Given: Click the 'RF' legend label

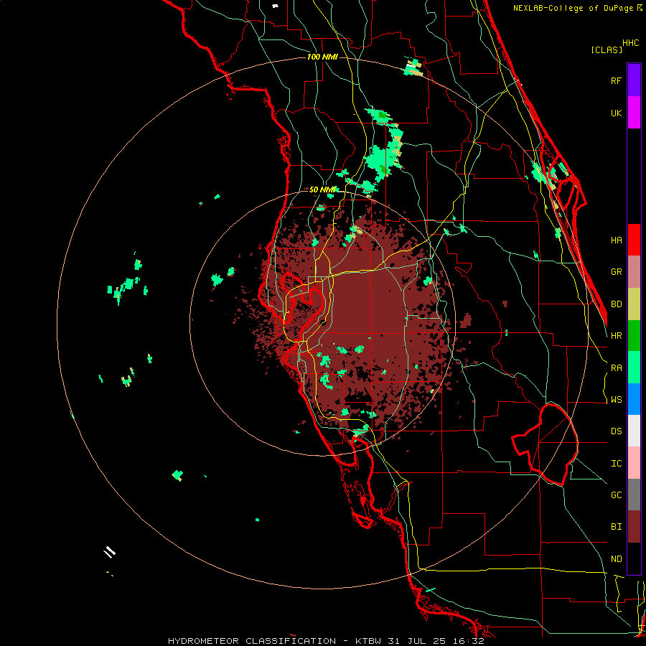Looking at the screenshot, I should point(616,80).
